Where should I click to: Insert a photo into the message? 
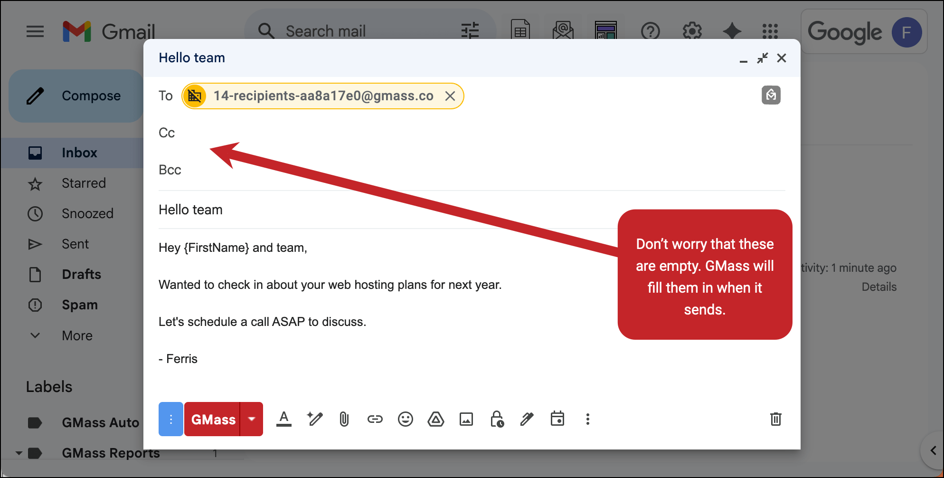pyautogui.click(x=466, y=419)
